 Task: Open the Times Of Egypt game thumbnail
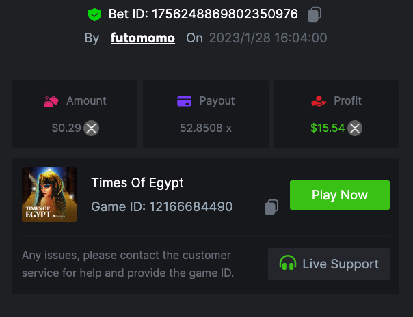(x=49, y=195)
